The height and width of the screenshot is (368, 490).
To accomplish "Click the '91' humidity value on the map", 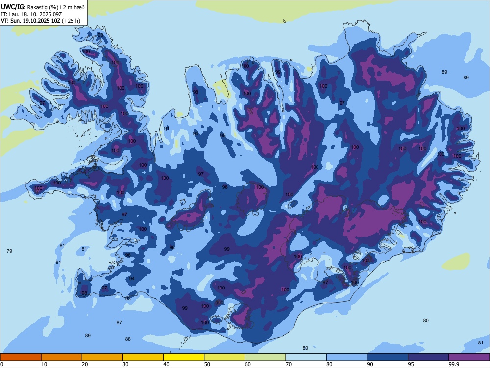I will click(x=167, y=128).
